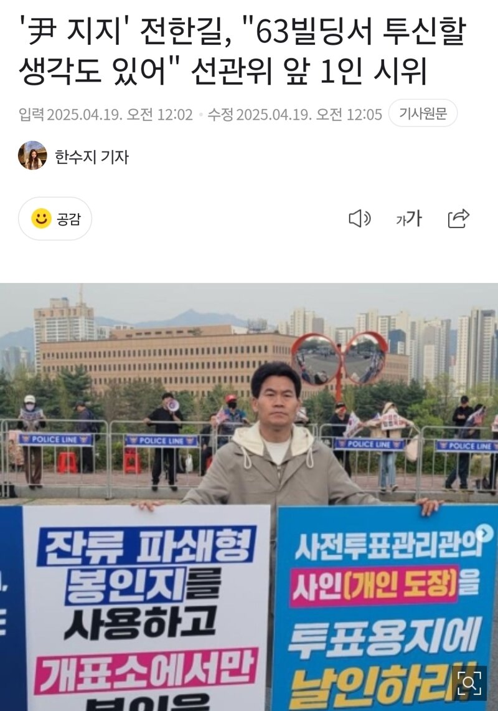Tap the article headline text
Screen dimensions: 498x711
coord(242,51)
